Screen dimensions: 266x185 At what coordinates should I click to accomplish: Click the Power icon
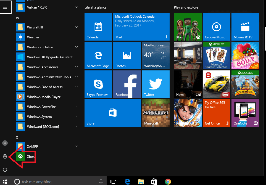coord(5,170)
